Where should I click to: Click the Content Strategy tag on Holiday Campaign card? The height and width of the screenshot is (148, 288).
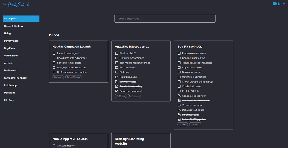point(73,77)
